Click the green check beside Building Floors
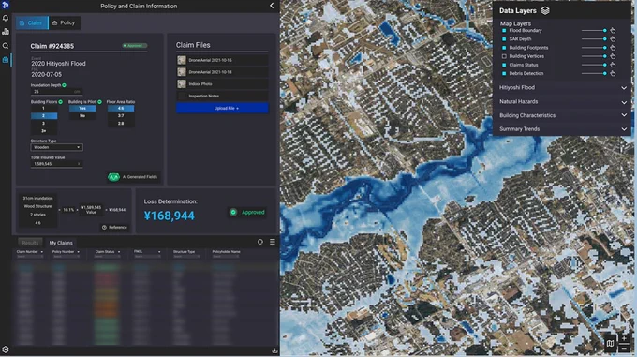The width and height of the screenshot is (637, 357). pos(61,102)
